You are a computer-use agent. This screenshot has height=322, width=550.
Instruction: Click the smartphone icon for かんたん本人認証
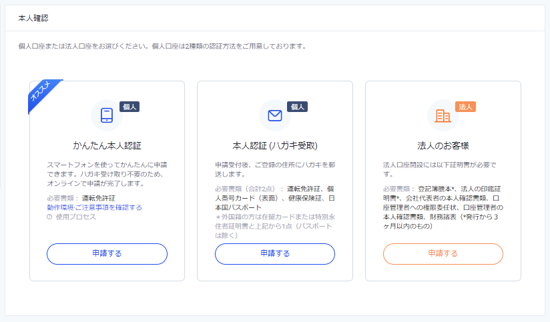click(107, 115)
